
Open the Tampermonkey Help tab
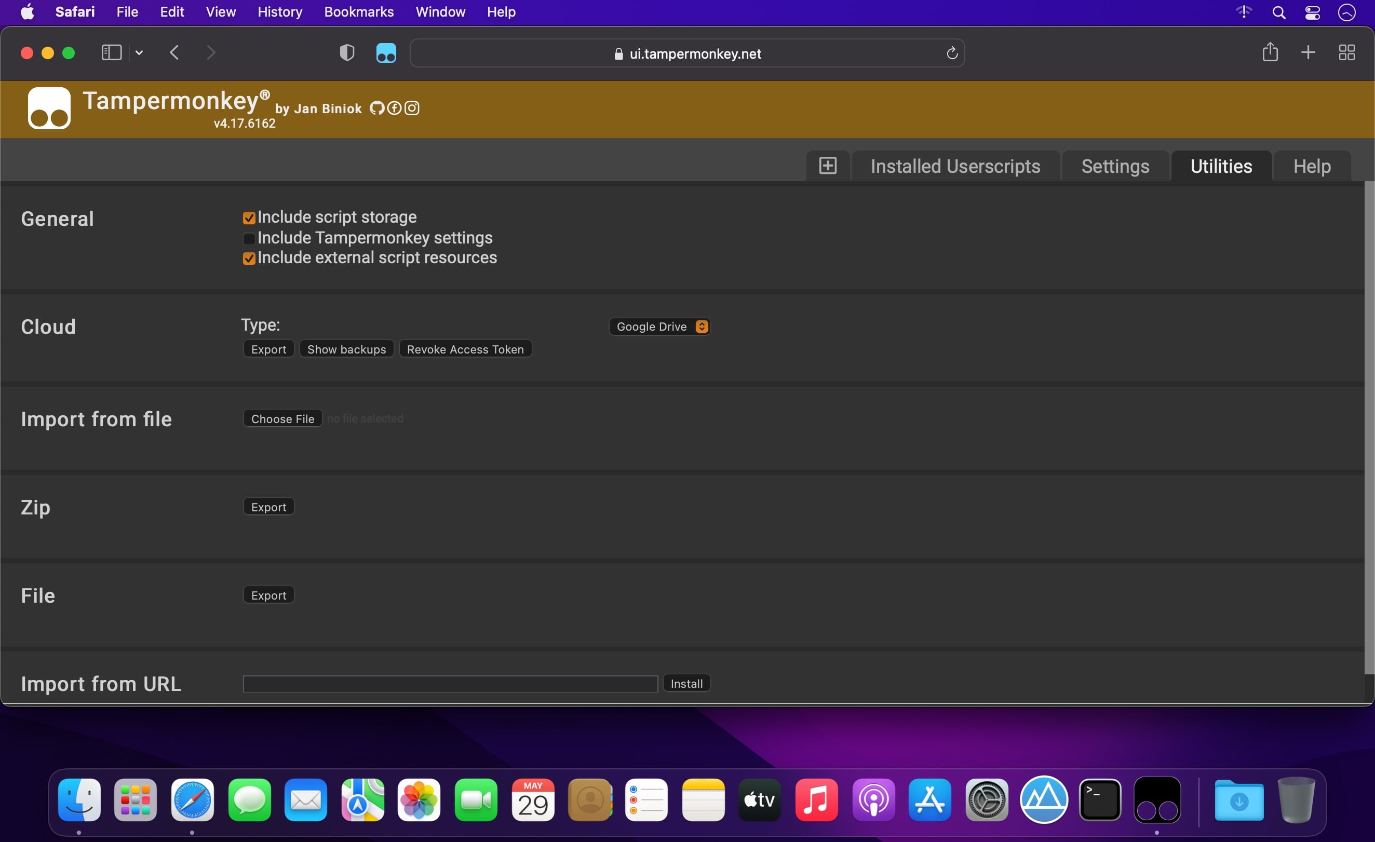click(1312, 166)
